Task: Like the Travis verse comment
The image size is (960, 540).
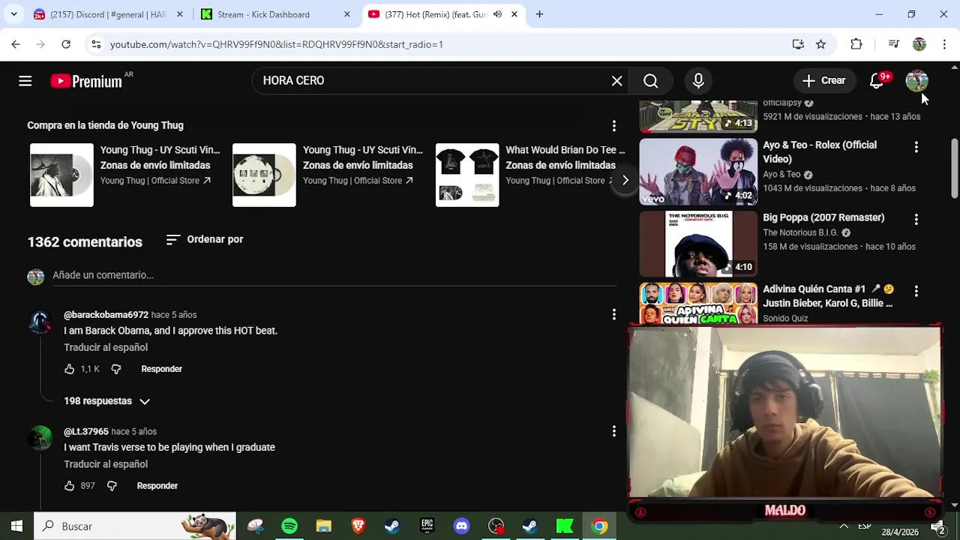Action: pos(69,486)
